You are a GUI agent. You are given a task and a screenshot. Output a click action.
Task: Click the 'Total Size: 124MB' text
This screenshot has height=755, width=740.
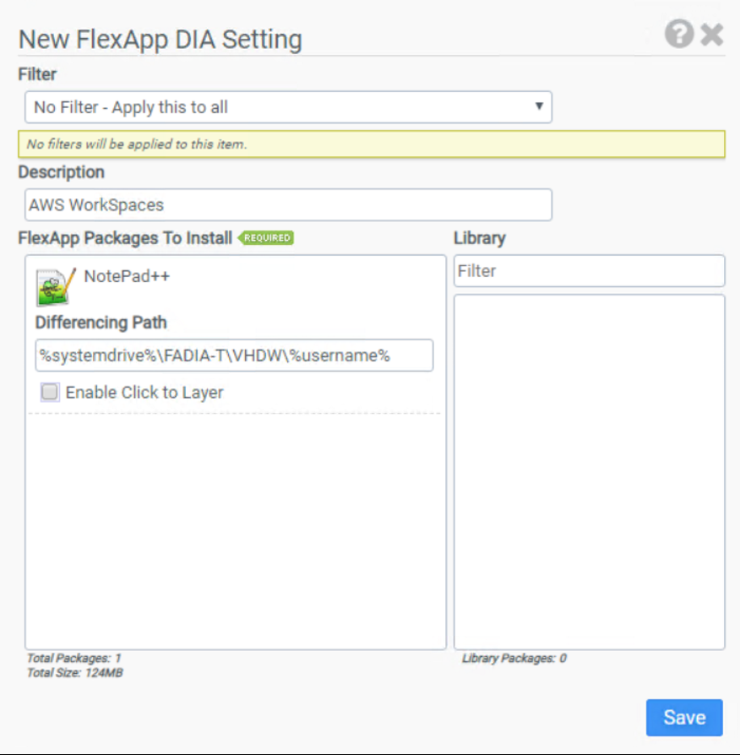[x=74, y=673]
